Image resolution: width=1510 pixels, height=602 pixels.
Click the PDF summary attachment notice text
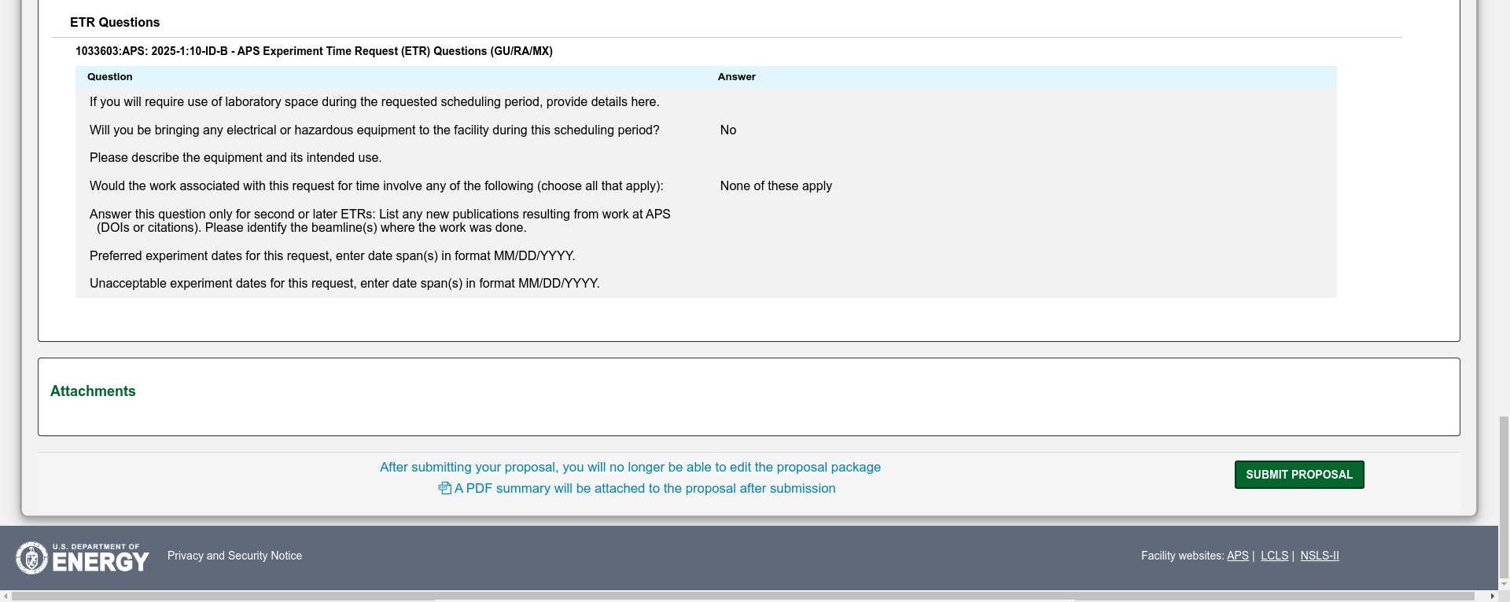(644, 488)
